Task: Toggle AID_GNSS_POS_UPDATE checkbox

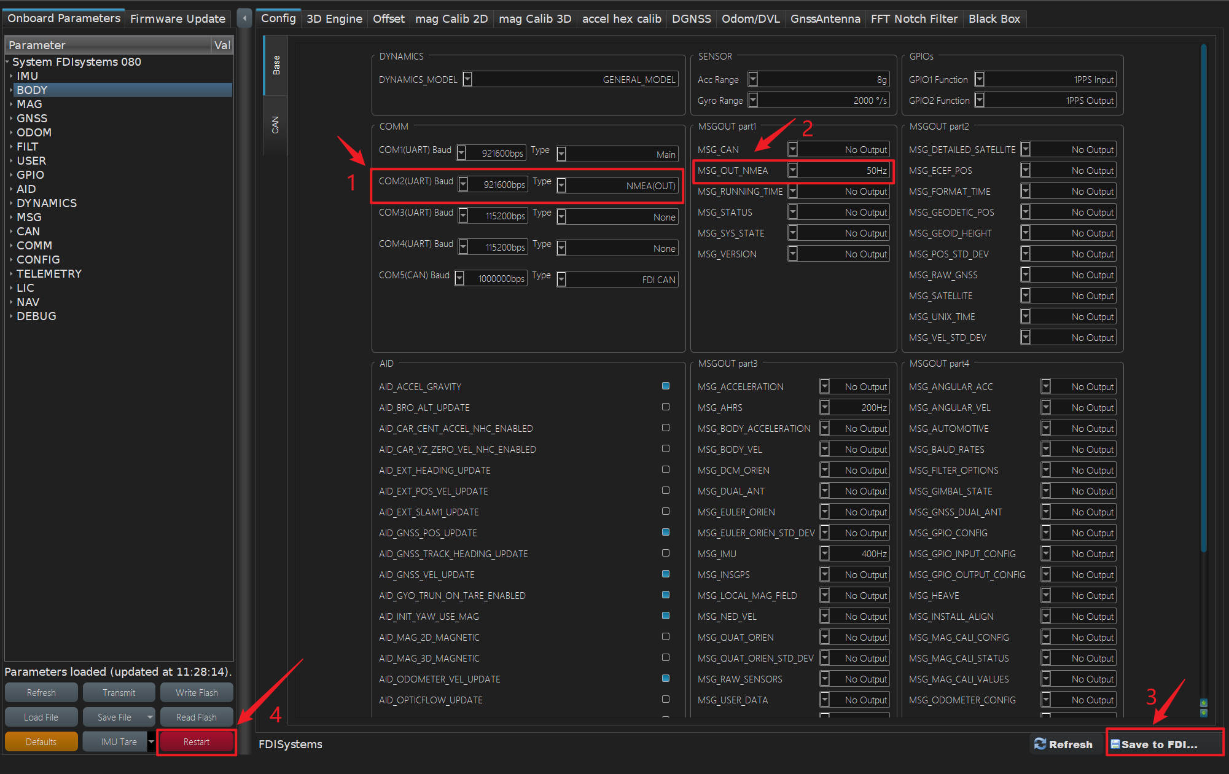Action: [665, 533]
